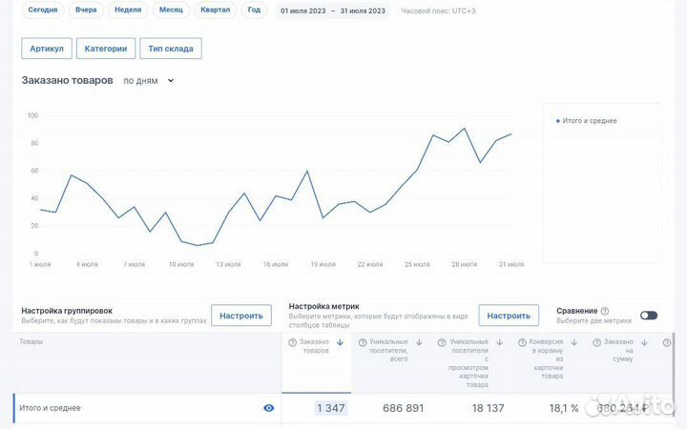Toggle Итого и среднее legend series
This screenshot has width=687, height=429.
pos(588,121)
